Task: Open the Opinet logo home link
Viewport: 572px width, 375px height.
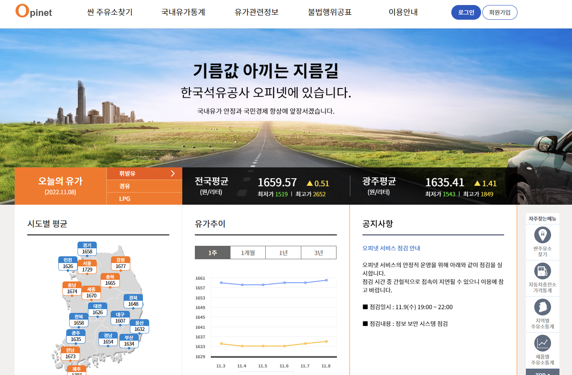Action: [34, 11]
